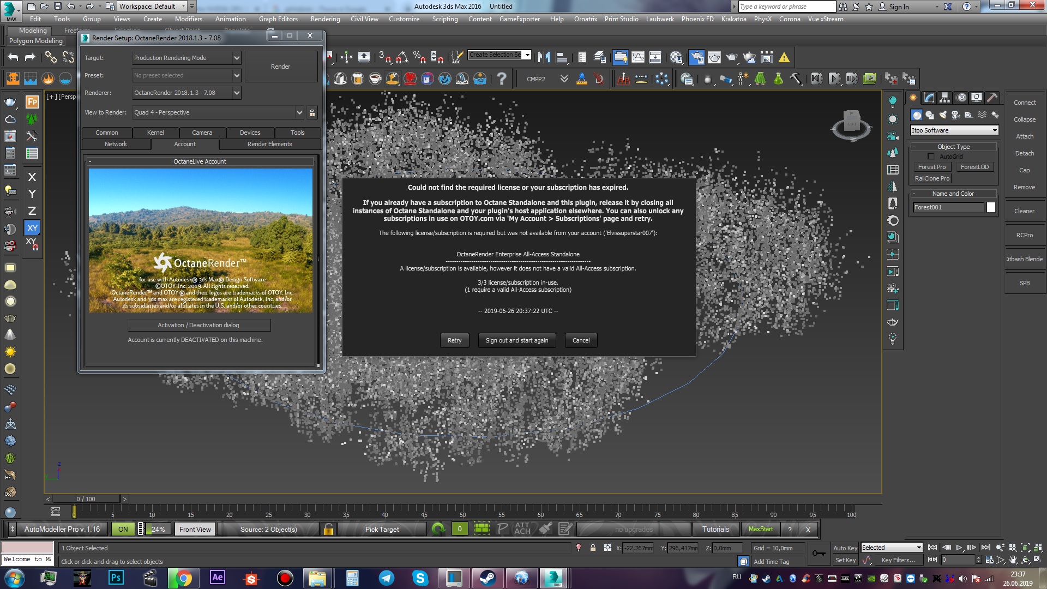Toggle AutoModeller ON button
This screenshot has width=1047, height=589.
pyautogui.click(x=123, y=529)
